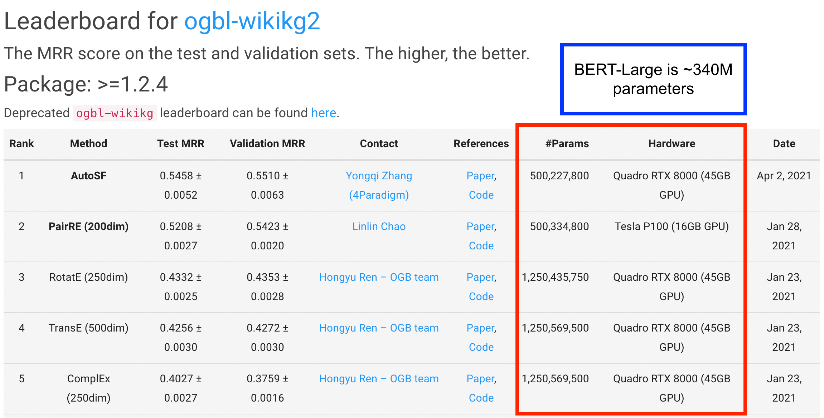Click the Test MRR column header
This screenshot has width=824, height=418.
point(180,144)
